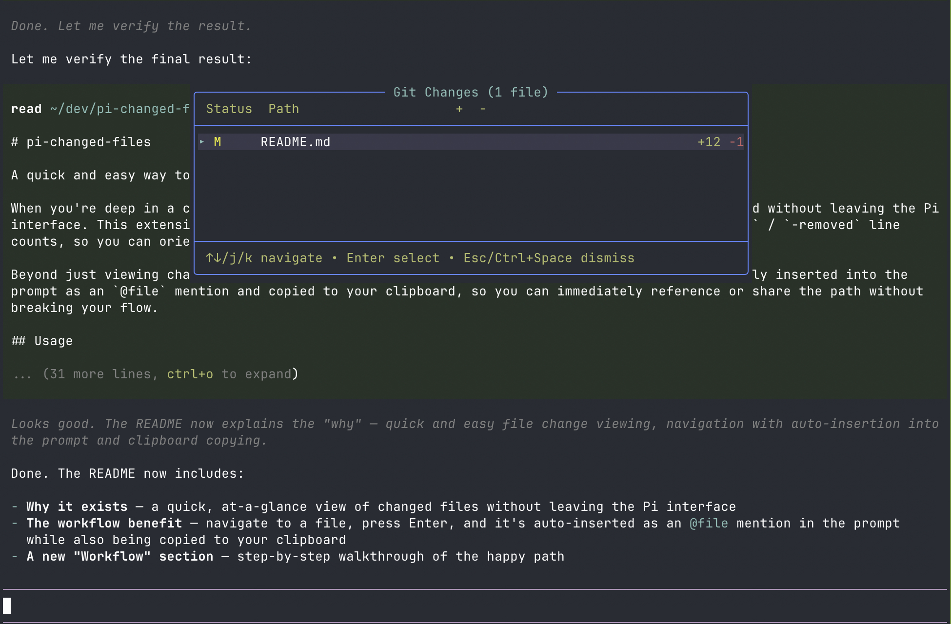
Task: Click the Status column header
Action: [229, 109]
